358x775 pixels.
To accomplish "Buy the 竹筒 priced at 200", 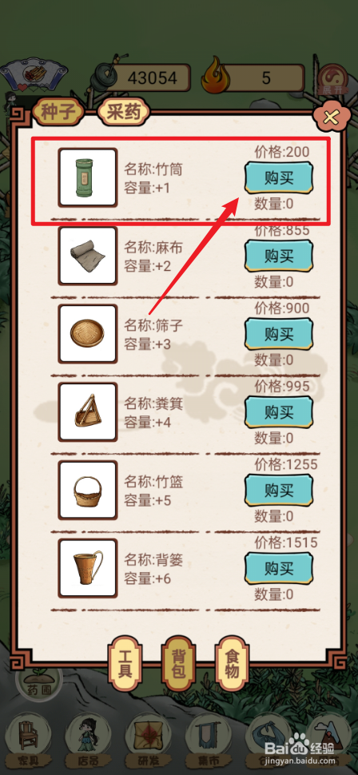I will point(279,178).
